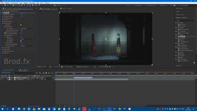Open the Channel Saturation dropdown

tap(27, 28)
